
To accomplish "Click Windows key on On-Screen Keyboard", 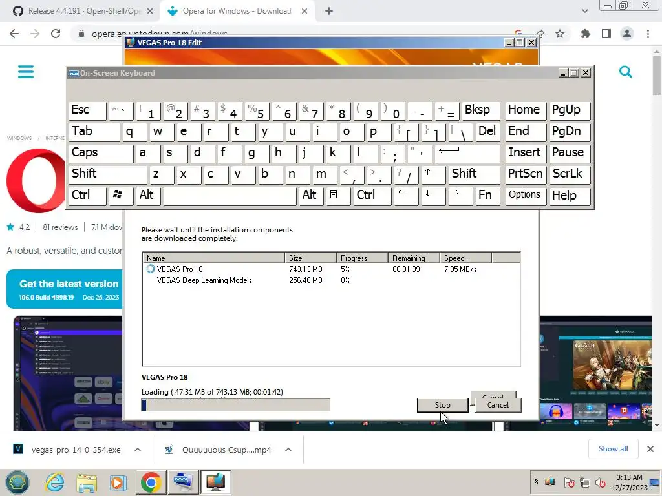I will 121,195.
